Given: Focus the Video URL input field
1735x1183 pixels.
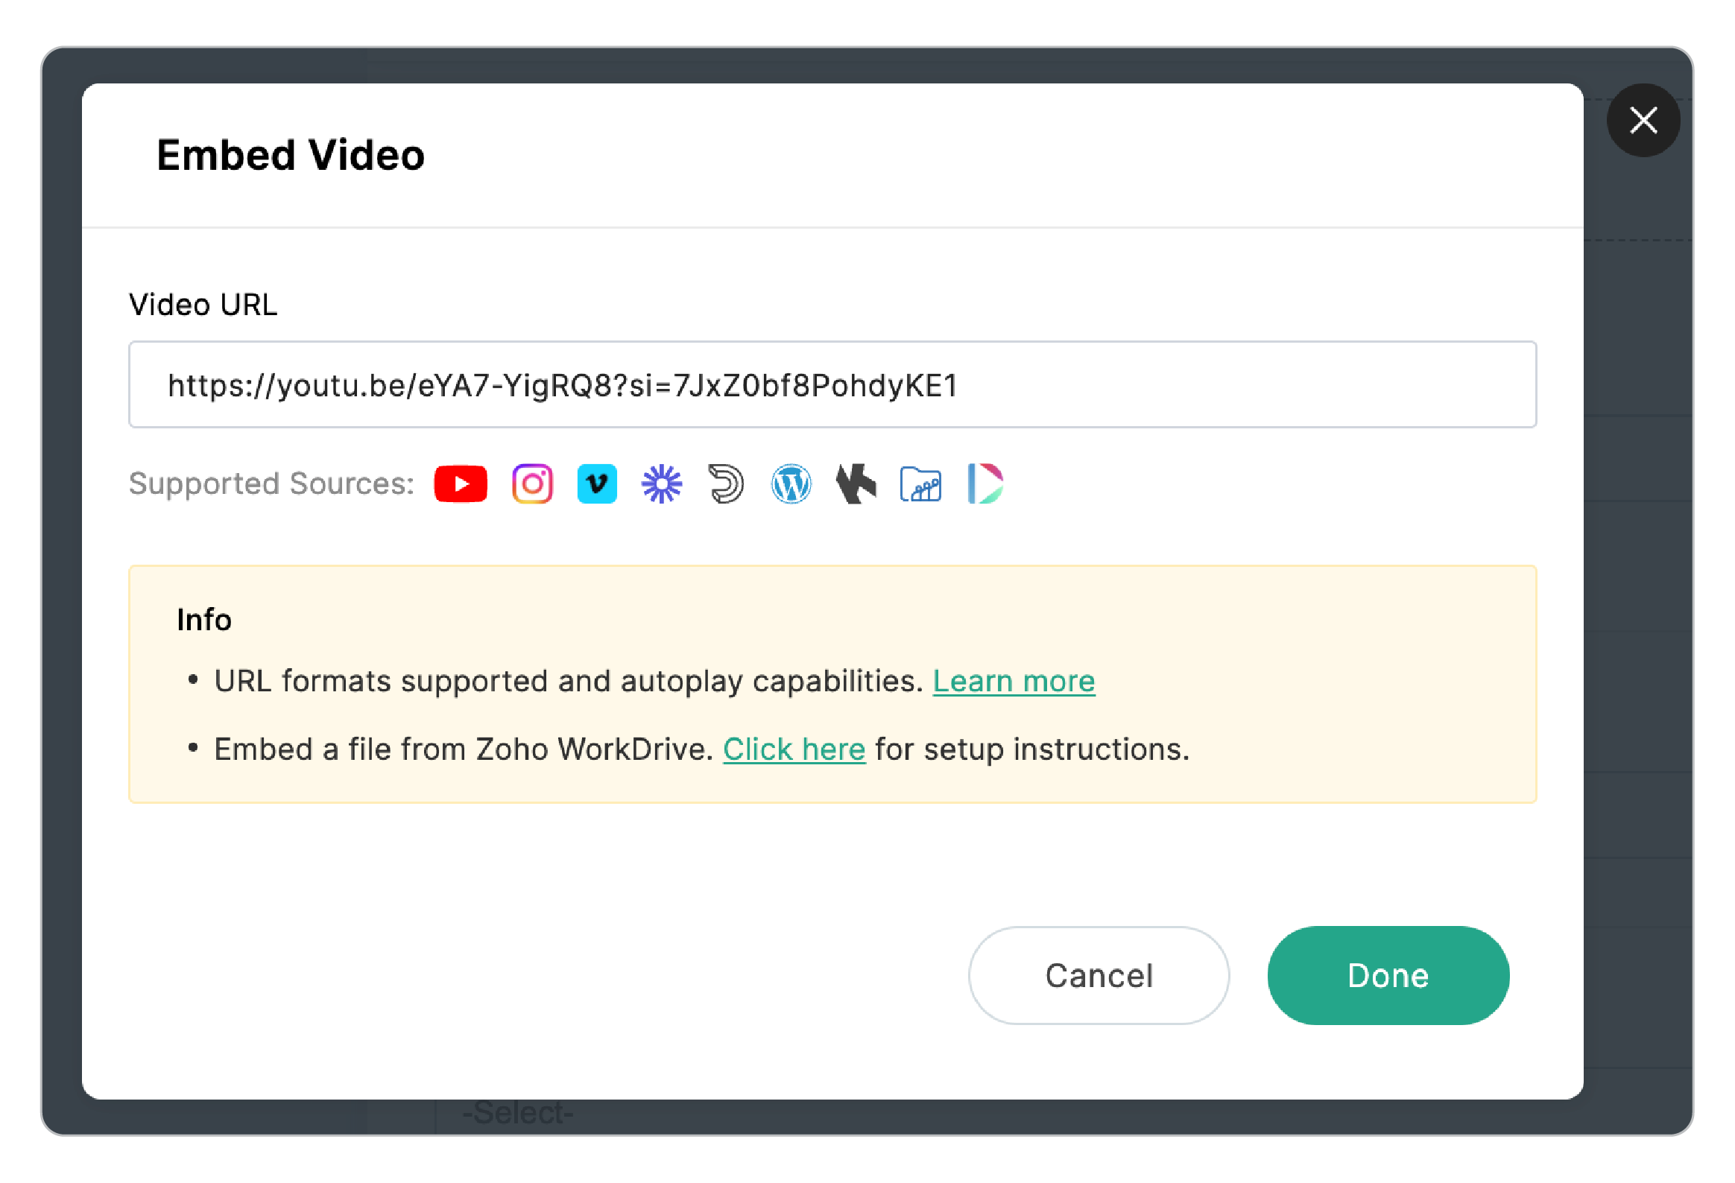Looking at the screenshot, I should [x=832, y=385].
